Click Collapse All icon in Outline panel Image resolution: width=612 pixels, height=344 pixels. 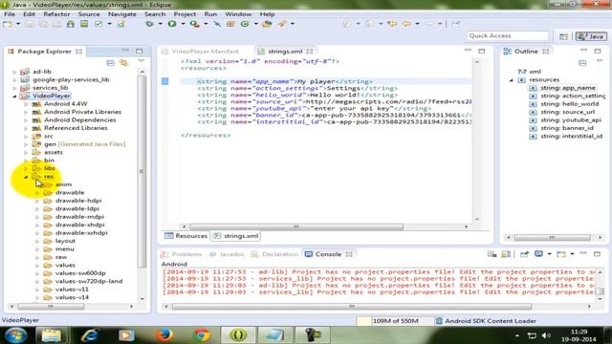(x=582, y=63)
